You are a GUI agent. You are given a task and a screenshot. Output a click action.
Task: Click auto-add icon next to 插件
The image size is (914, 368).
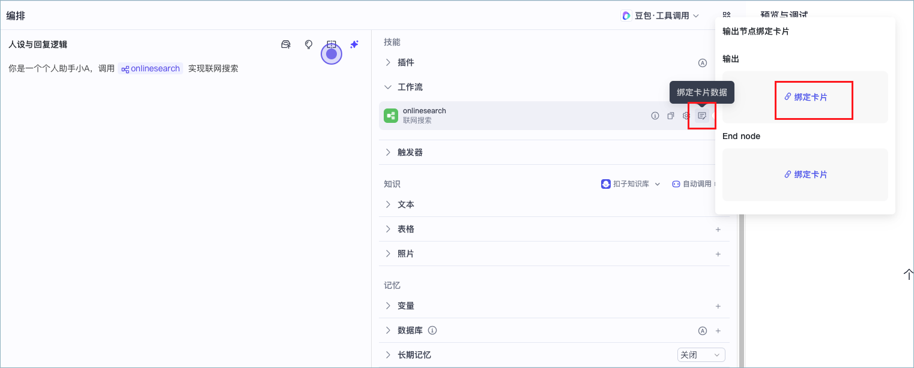click(703, 62)
